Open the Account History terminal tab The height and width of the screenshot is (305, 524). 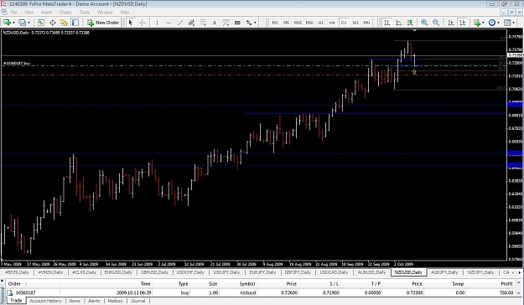pos(45,301)
